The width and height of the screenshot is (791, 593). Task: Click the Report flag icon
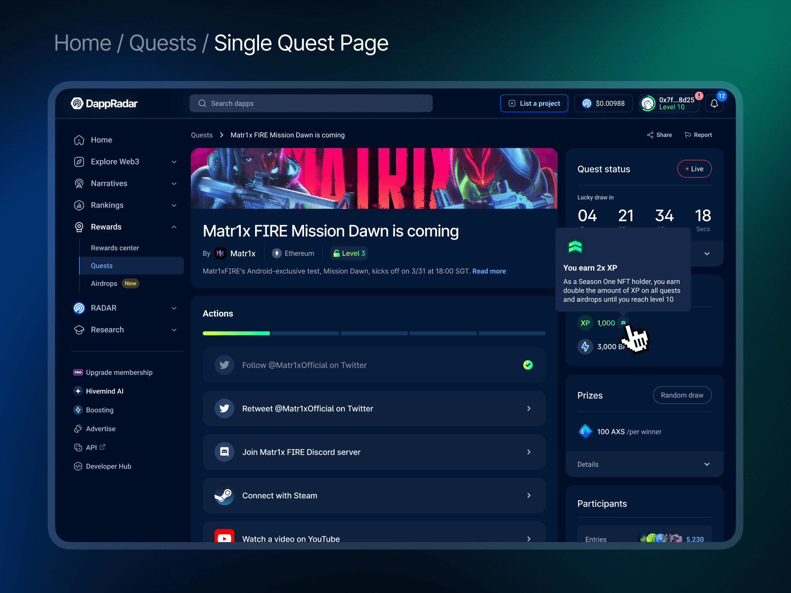[x=688, y=135]
